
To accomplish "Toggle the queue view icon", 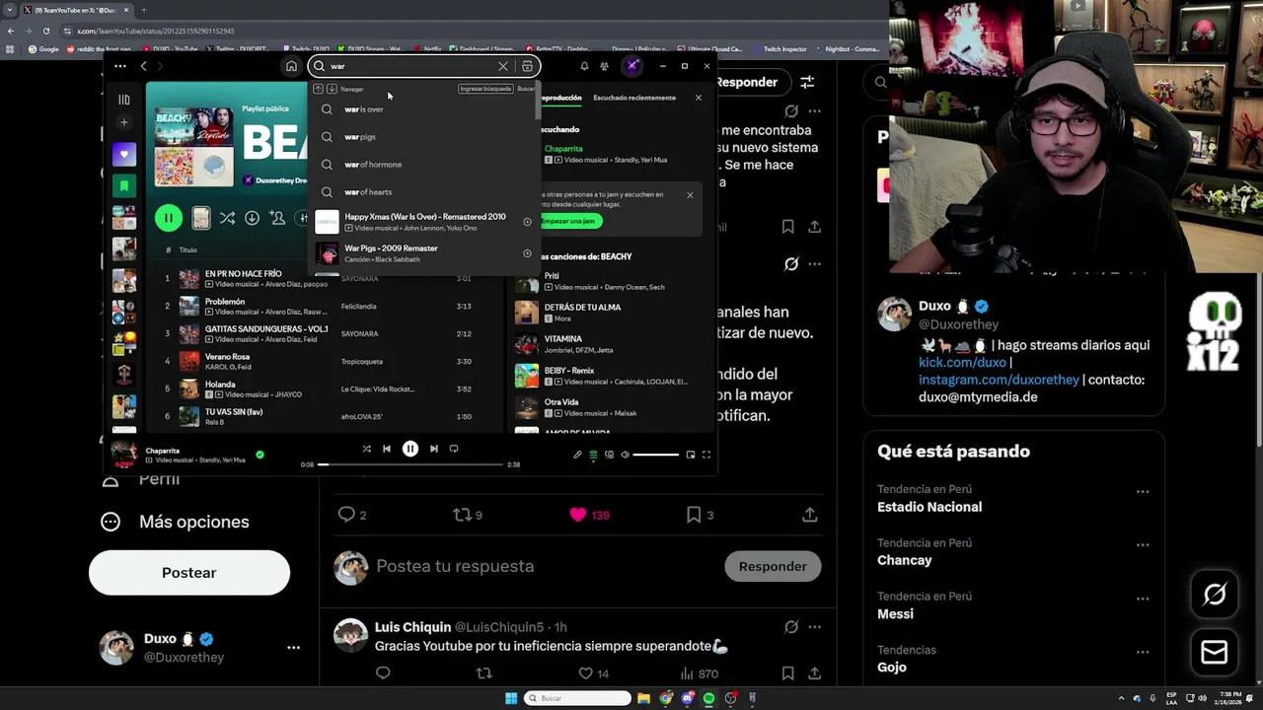I will pyautogui.click(x=593, y=455).
